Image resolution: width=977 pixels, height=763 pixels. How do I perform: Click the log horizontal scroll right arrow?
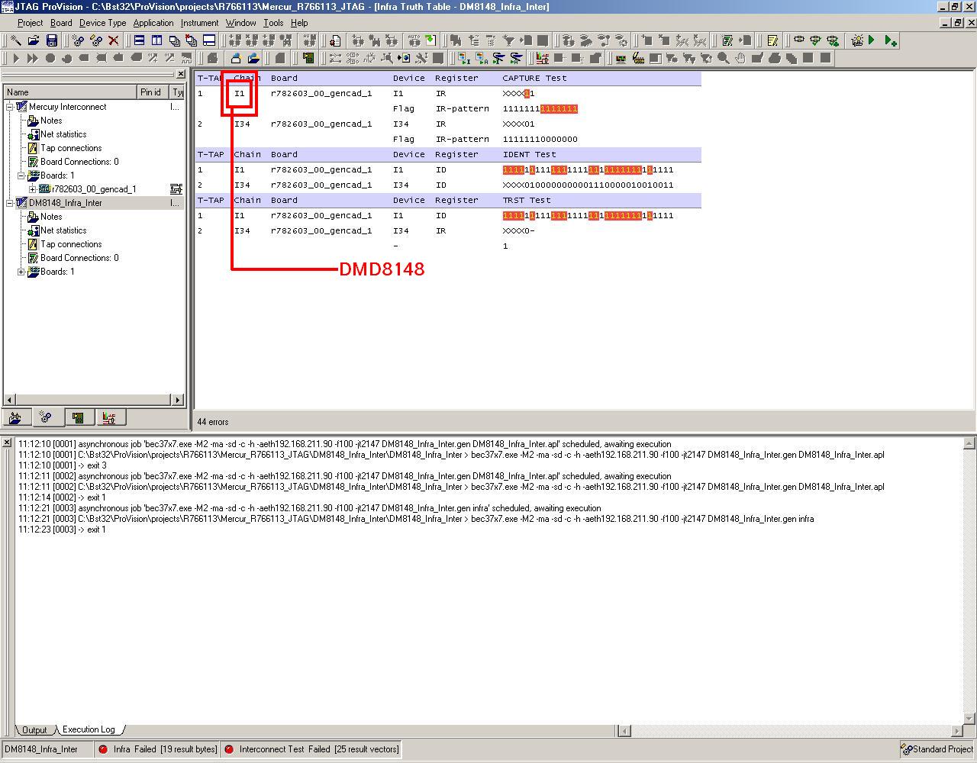(958, 730)
